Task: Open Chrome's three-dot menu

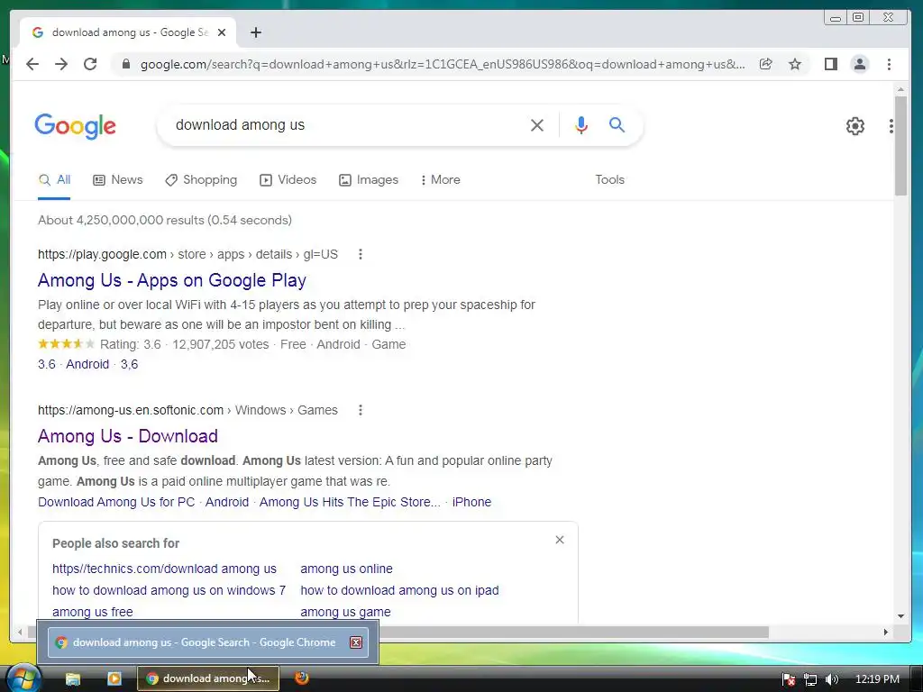Action: 889,64
